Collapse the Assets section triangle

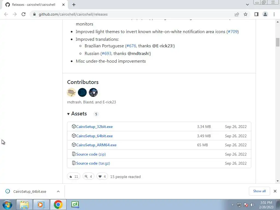[68, 114]
